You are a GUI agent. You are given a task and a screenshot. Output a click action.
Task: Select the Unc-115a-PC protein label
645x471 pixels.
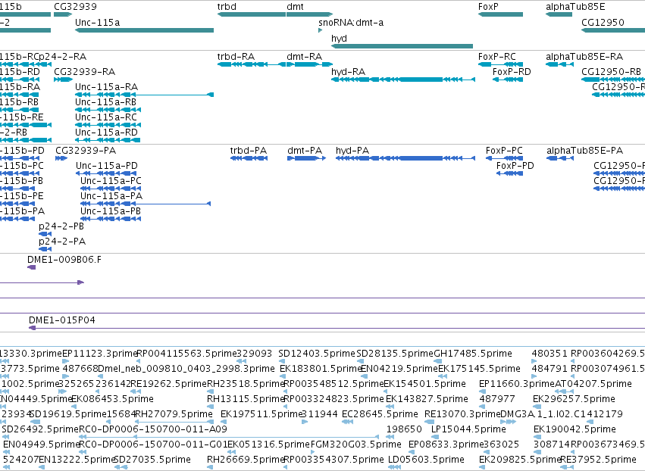click(111, 181)
